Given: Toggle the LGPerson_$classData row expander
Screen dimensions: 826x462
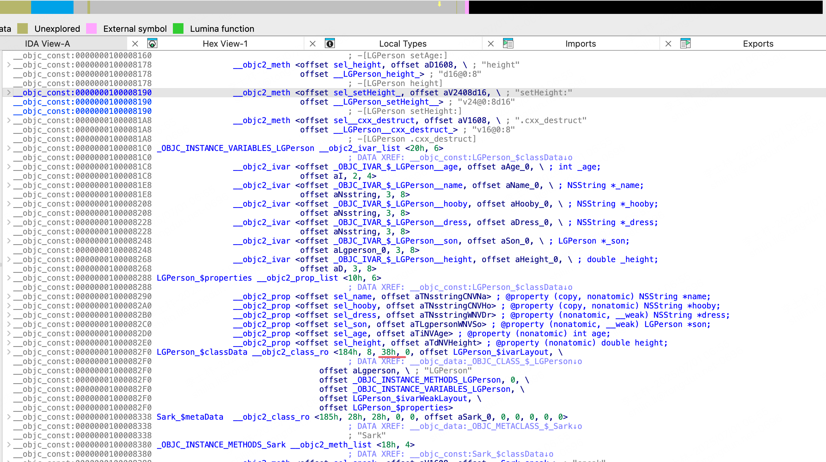Looking at the screenshot, I should pos(9,352).
